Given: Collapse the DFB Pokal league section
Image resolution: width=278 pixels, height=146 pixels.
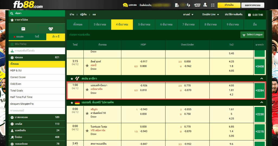Looking at the screenshot, I should (x=262, y=103).
